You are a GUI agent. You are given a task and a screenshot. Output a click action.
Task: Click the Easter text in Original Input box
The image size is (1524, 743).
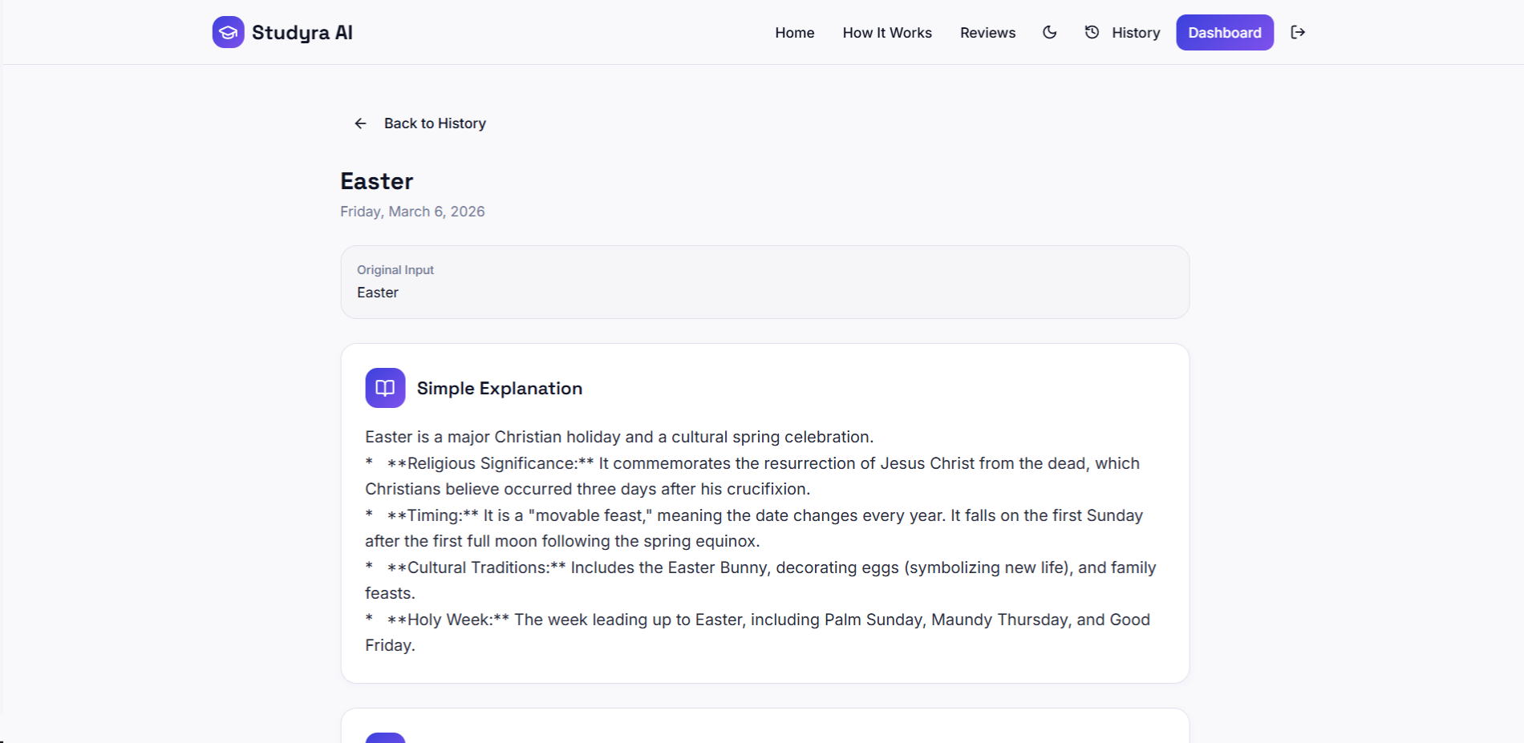click(x=378, y=293)
